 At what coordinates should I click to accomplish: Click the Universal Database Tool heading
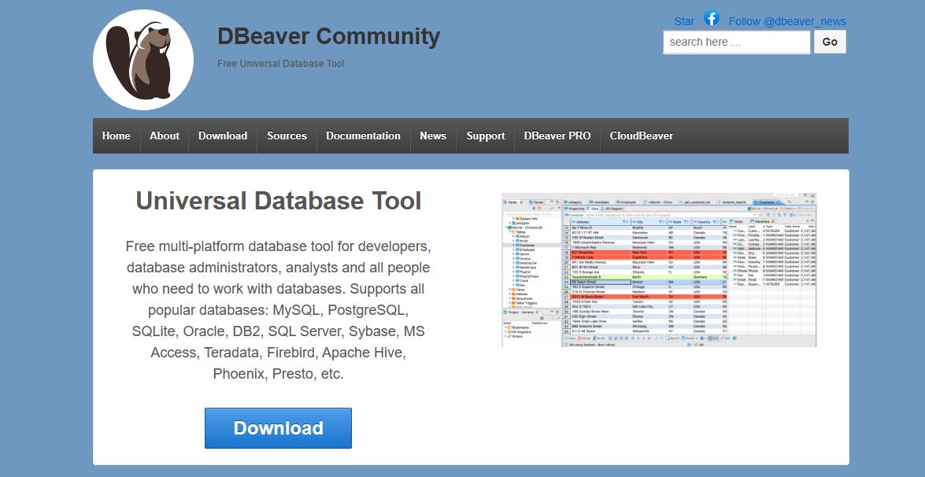pyautogui.click(x=278, y=201)
